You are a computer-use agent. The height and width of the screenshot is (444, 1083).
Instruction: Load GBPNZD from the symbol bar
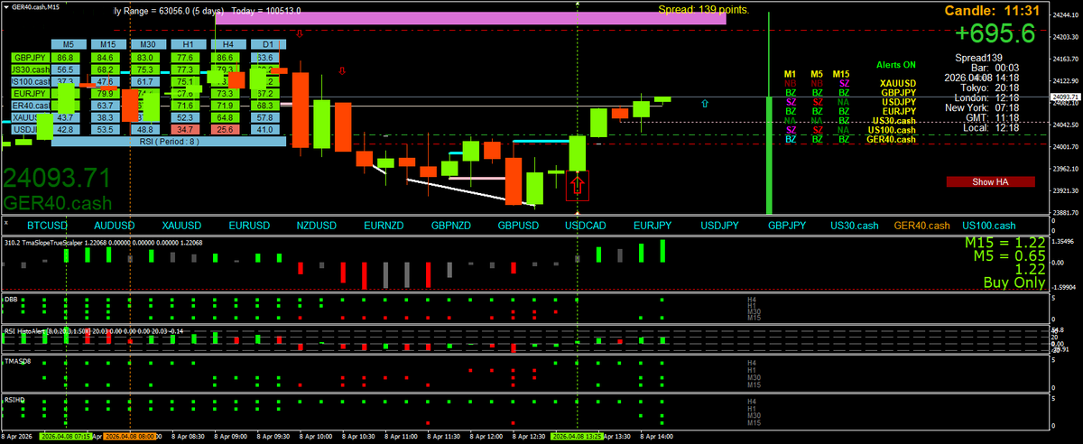click(x=451, y=226)
